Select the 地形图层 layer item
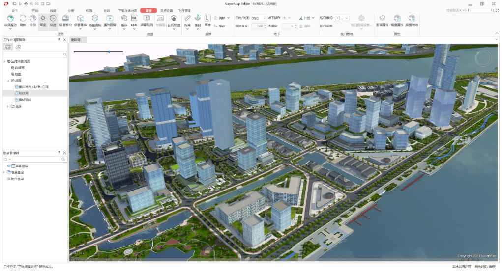Image resolution: width=502 pixels, height=273 pixels. tap(15, 179)
